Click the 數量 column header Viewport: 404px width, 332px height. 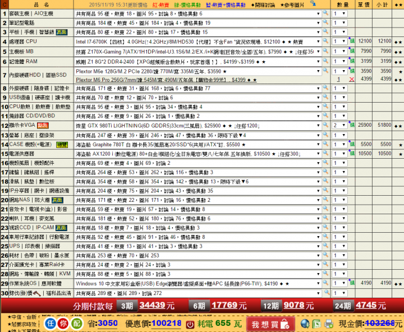343,4
